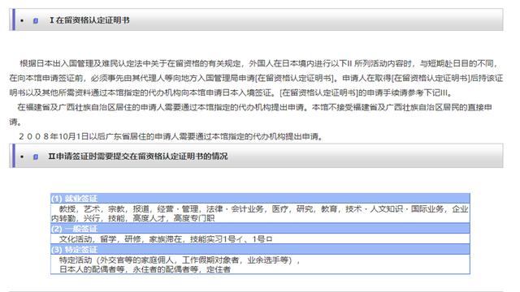Click the purple bar left of section Ⅰ
This screenshot has width=520, height=292.
14,19
